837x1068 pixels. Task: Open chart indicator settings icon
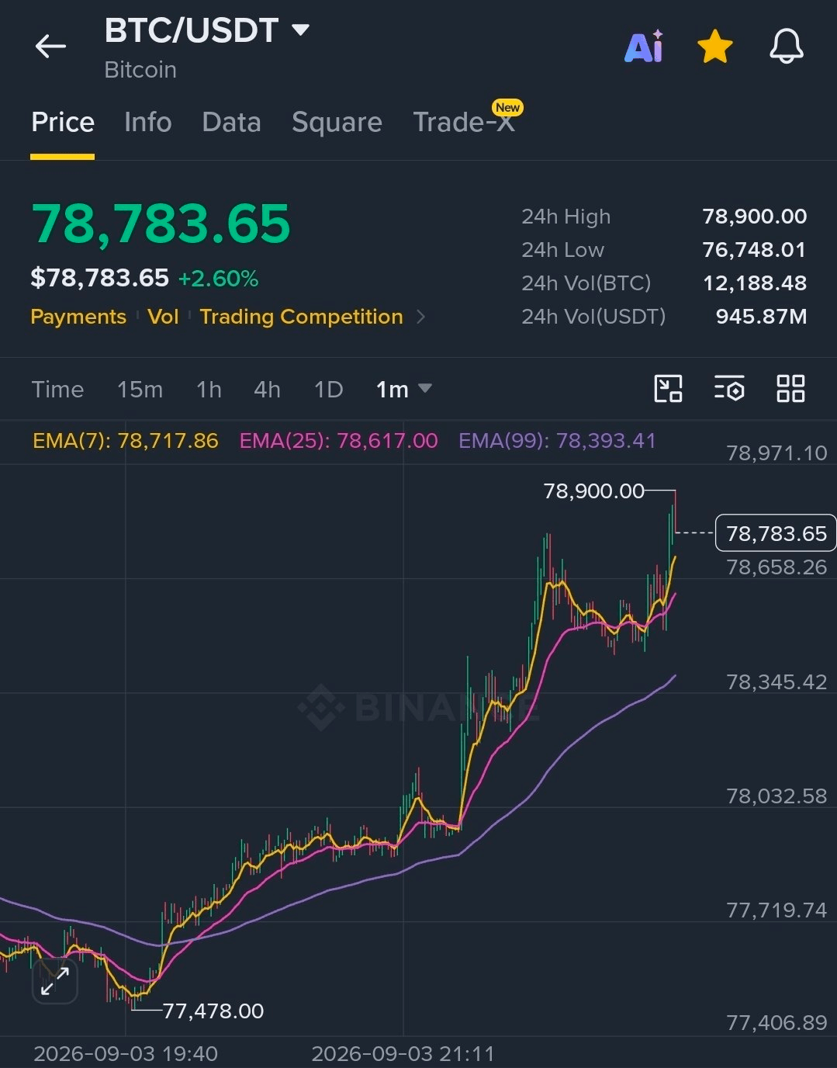(729, 388)
